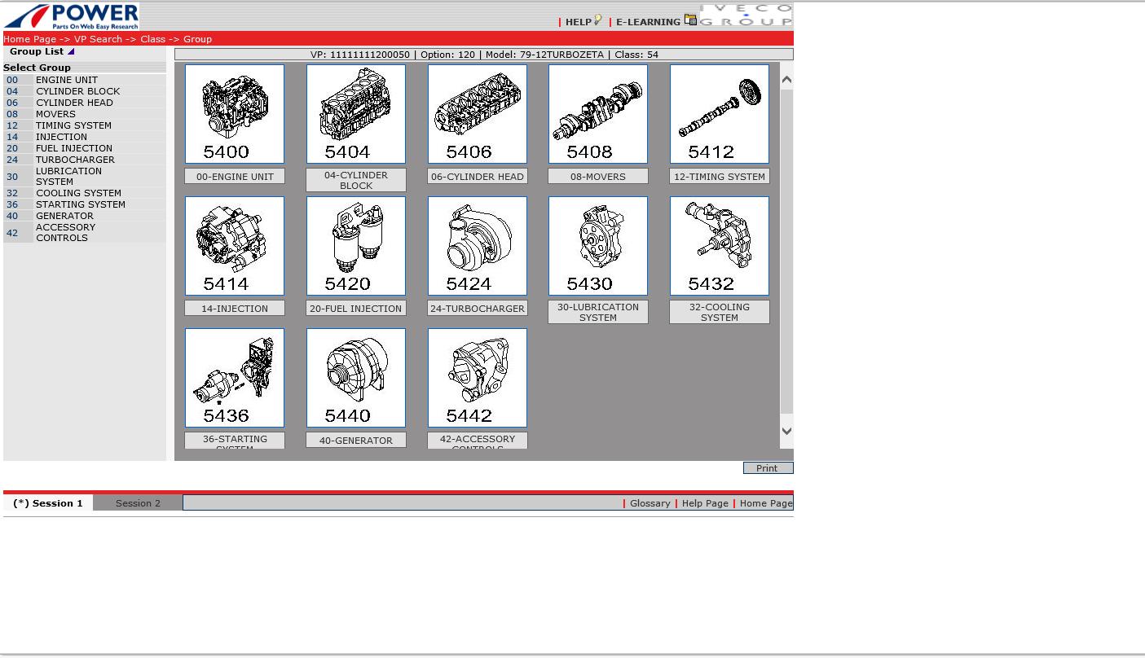
Task: Select TURBOCHARGER in group list
Action: (x=75, y=160)
